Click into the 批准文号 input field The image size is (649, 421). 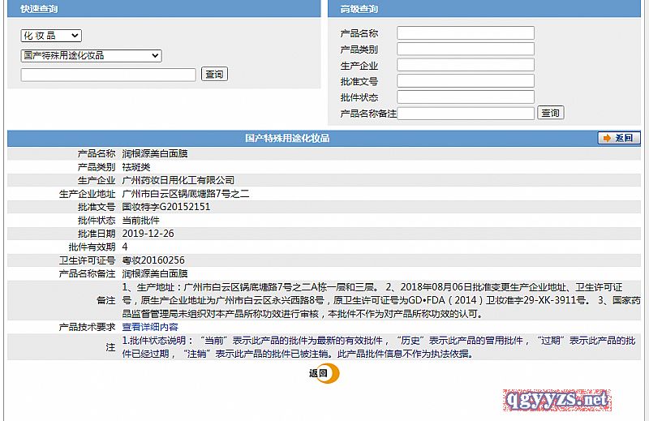465,81
